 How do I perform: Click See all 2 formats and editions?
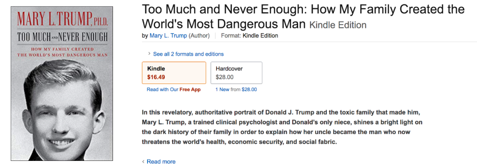point(188,54)
